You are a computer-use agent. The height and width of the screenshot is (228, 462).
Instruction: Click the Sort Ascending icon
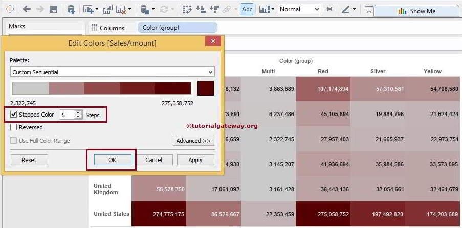201,9
